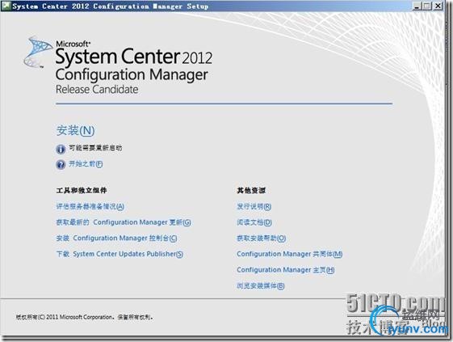The height and width of the screenshot is (342, 453).
Task: Click the 可能需要重新启动 notice text
Action: pyautogui.click(x=95, y=148)
